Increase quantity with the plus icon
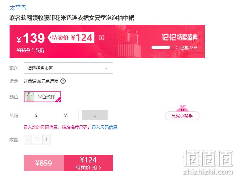Screen dimensions: 236x178 [x=46, y=139]
